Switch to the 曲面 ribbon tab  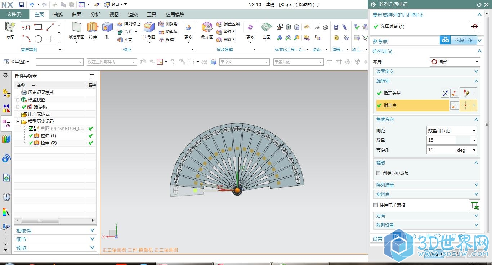tap(77, 14)
